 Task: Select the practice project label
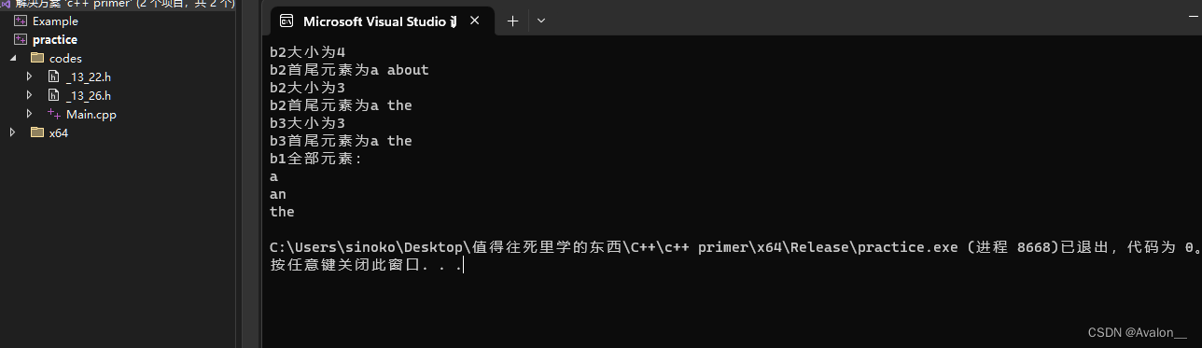(55, 39)
